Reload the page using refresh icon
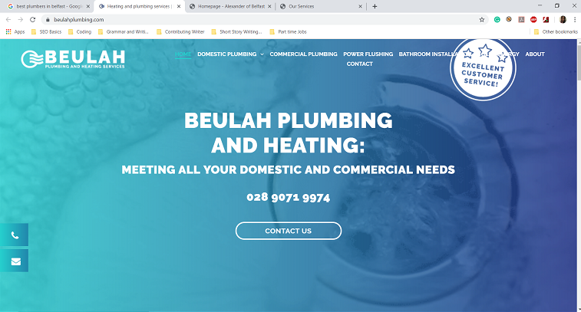The width and height of the screenshot is (581, 312). 32,20
